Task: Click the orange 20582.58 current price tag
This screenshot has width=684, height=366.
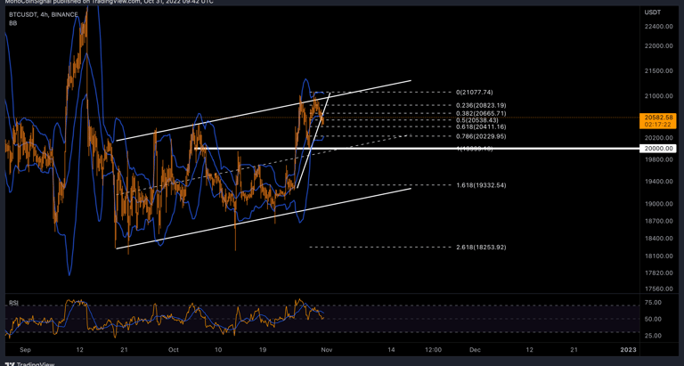Action: [657, 118]
